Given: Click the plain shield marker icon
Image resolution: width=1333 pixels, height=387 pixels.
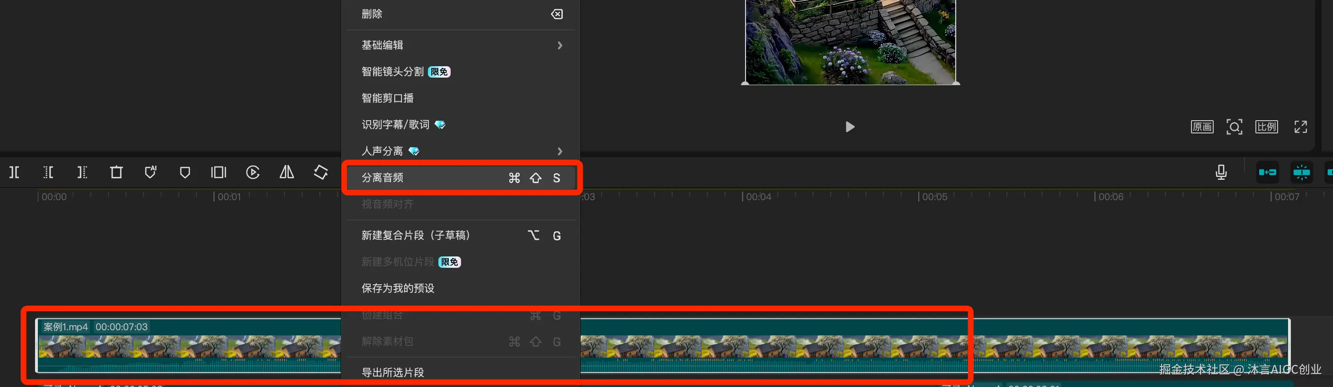Looking at the screenshot, I should point(185,172).
